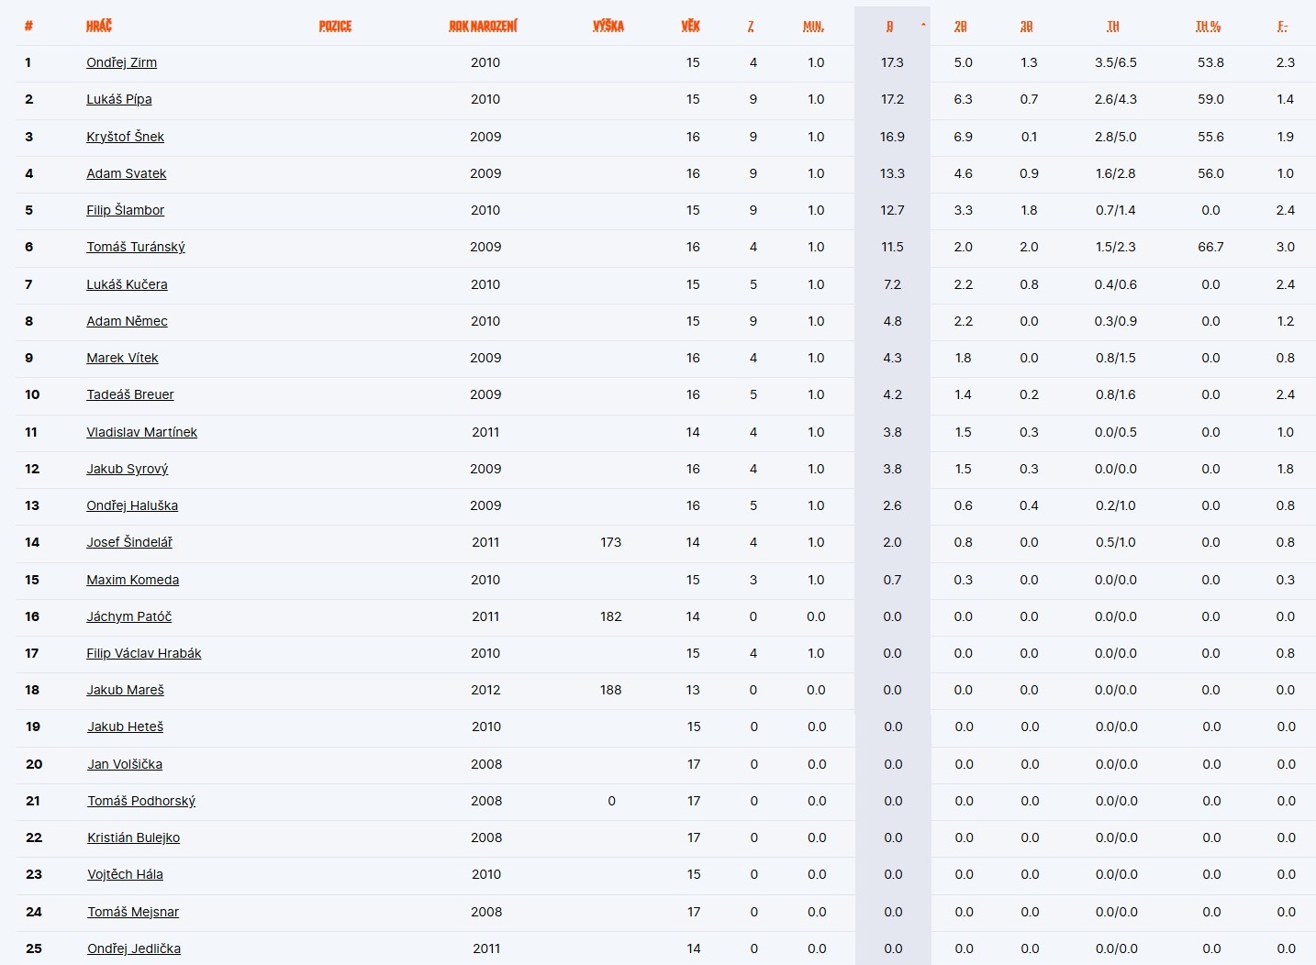The width and height of the screenshot is (1316, 965).
Task: Open Jáchym Patóč player link
Action: (x=129, y=616)
